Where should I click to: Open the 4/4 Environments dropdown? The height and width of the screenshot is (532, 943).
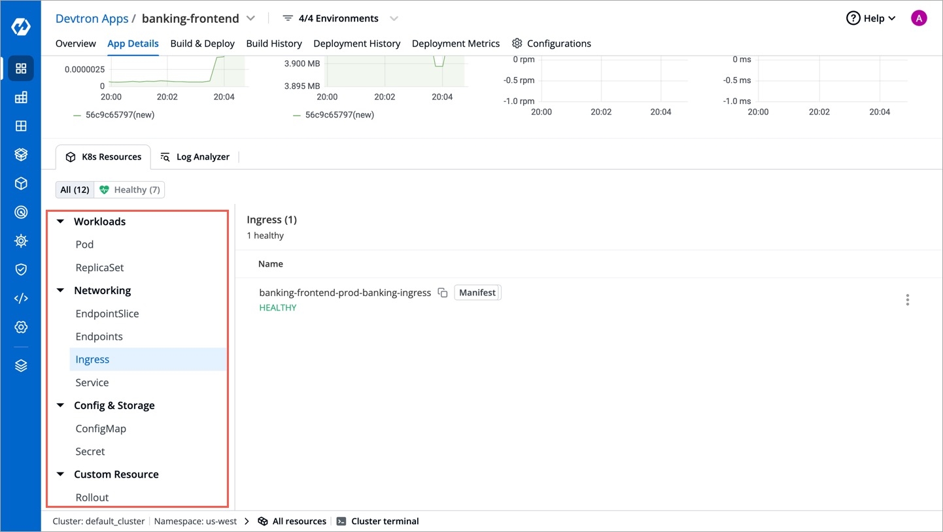point(340,18)
